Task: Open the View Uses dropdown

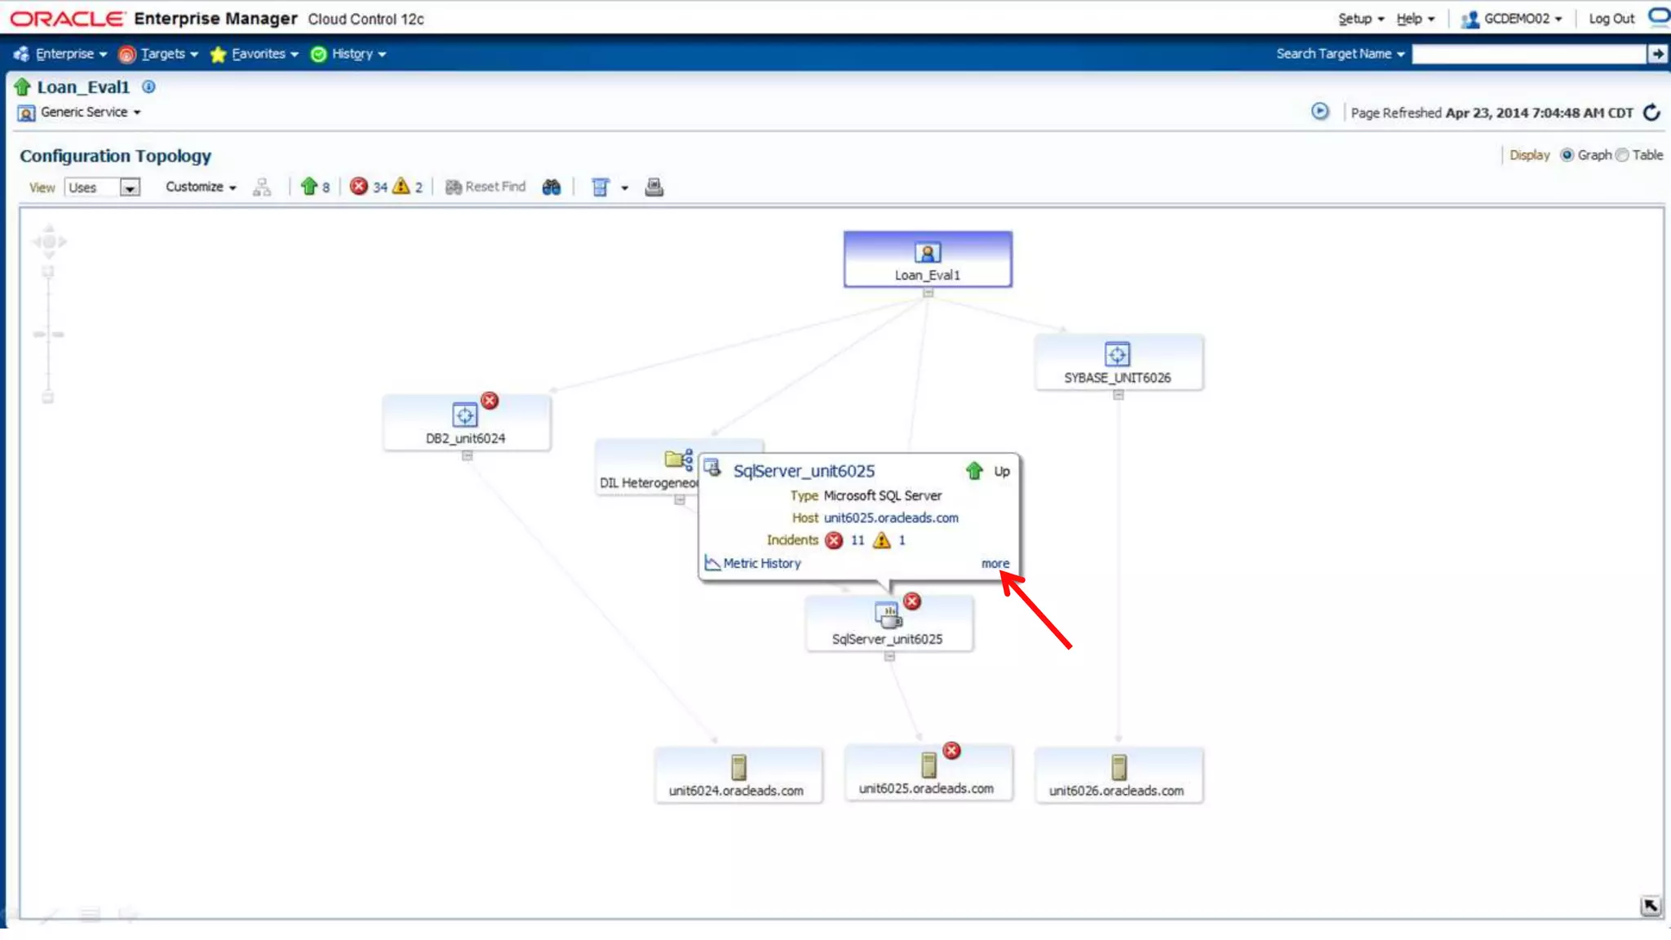Action: tap(103, 188)
